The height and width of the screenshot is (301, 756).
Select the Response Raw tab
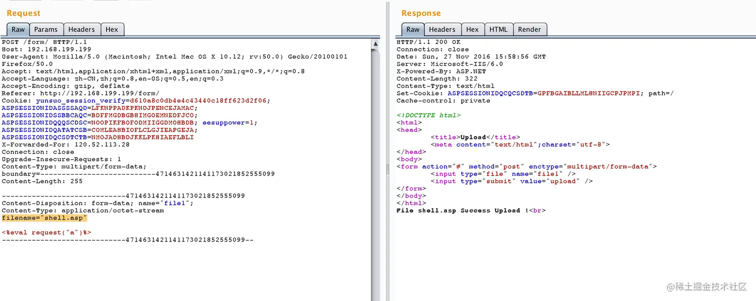[413, 29]
